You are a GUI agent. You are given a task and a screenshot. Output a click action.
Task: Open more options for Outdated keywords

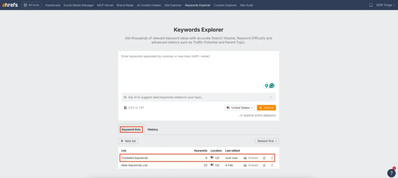[272, 158]
